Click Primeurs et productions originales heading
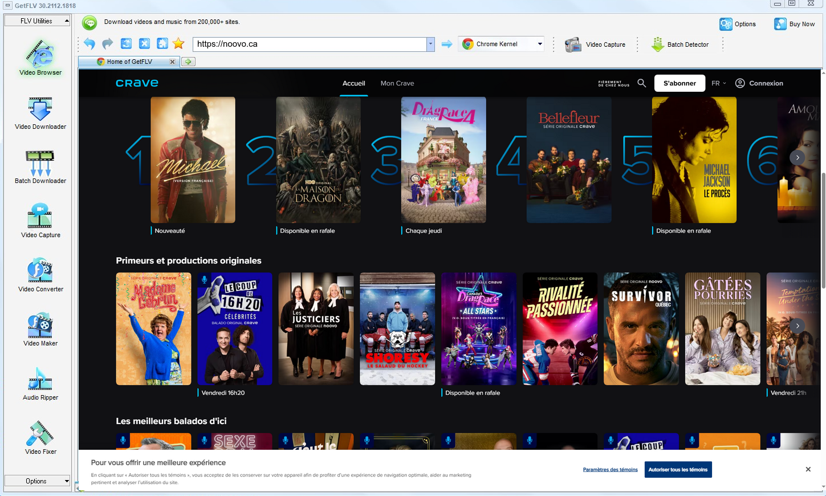The width and height of the screenshot is (826, 496). (189, 261)
